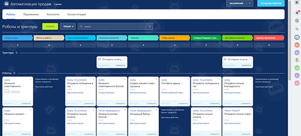Click the magnifier search icon in sidebar
Viewport: 301px width, 136px height.
click(x=297, y=29)
